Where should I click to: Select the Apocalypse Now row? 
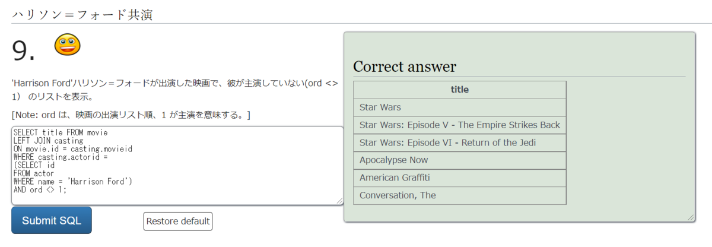point(460,160)
